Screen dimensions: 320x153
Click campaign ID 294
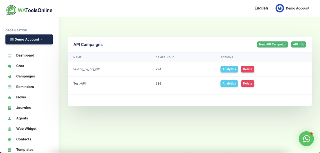point(158,69)
